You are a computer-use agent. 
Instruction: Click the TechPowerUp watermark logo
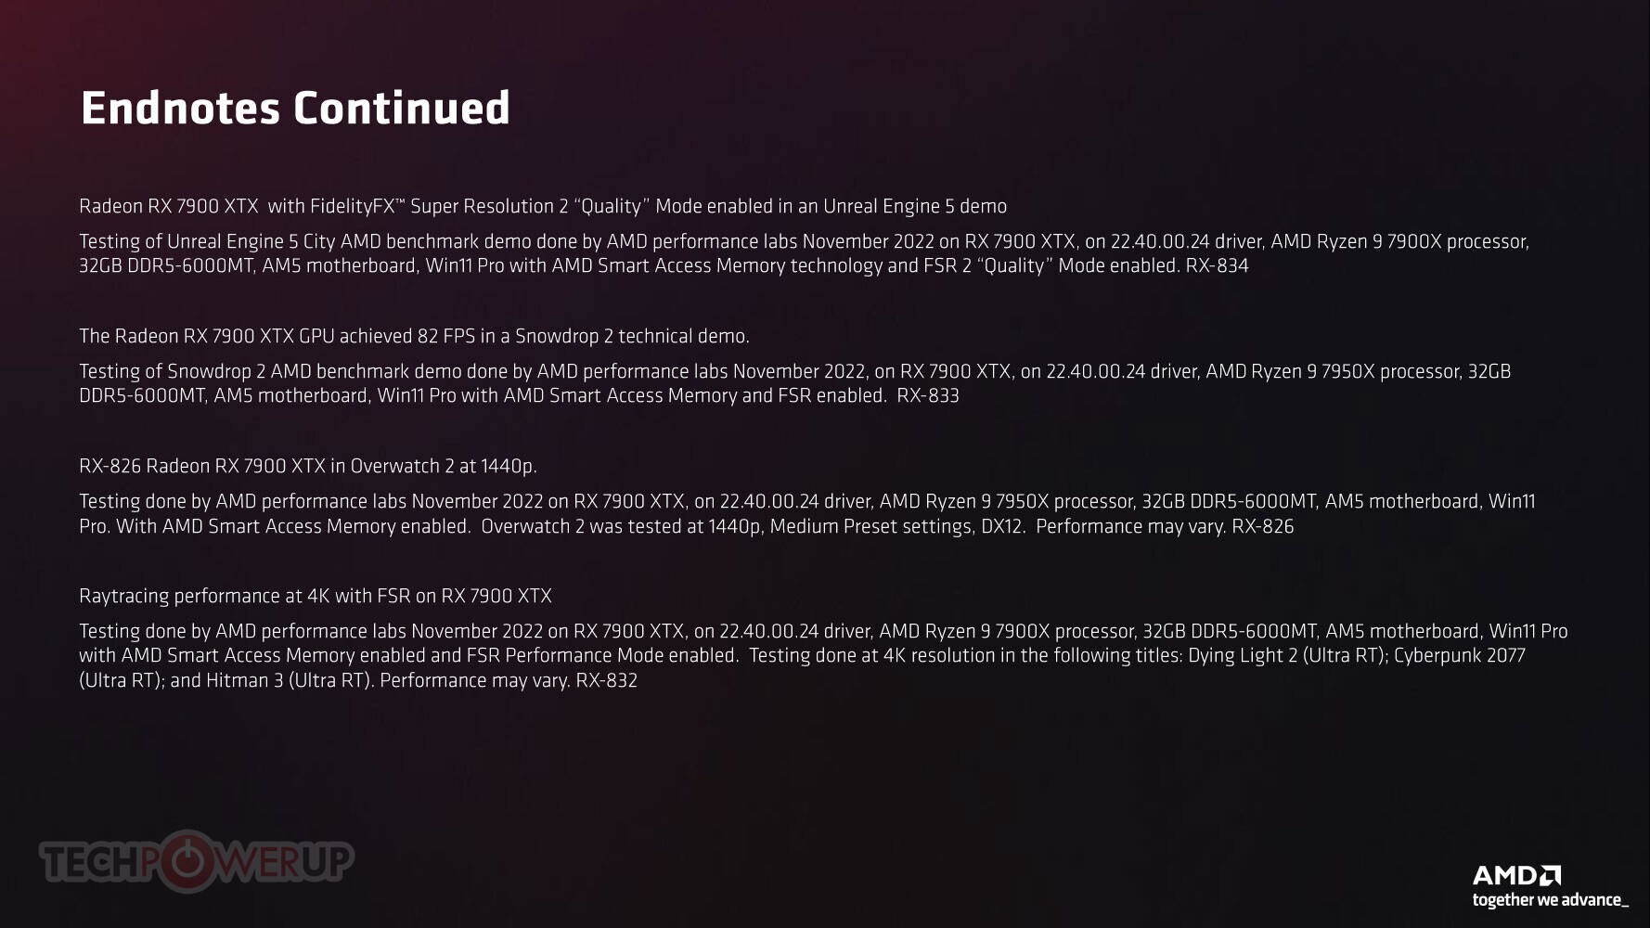(x=196, y=861)
